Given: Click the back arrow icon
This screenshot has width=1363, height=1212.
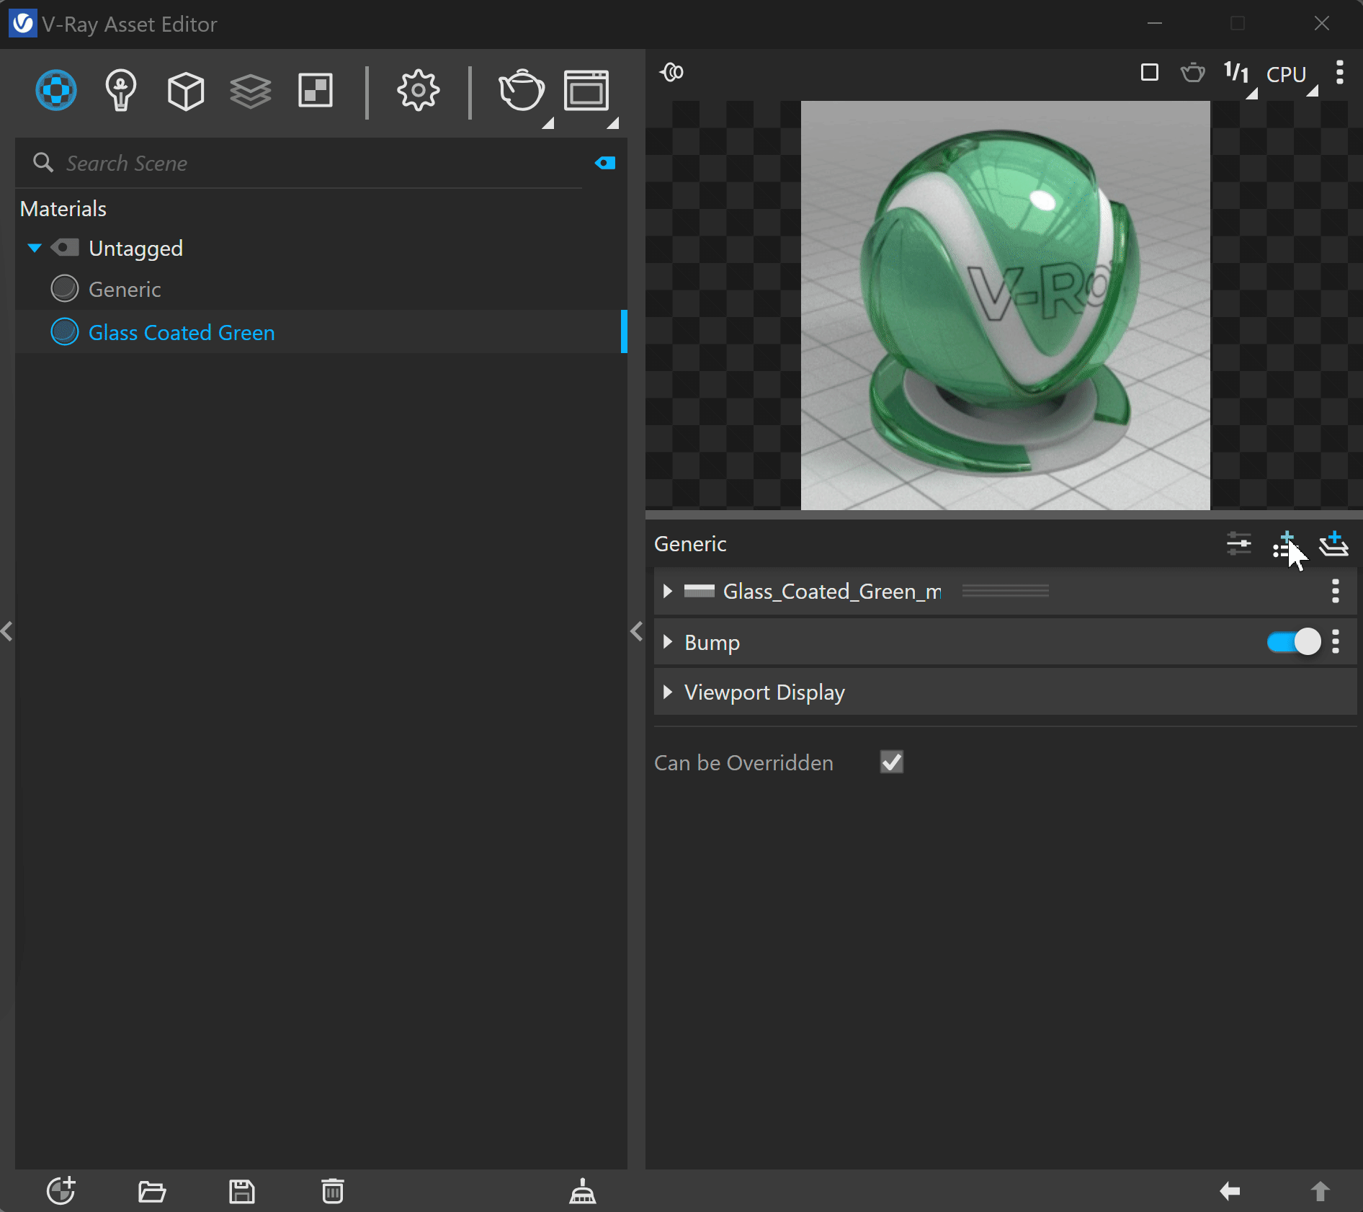Looking at the screenshot, I should tap(1230, 1191).
